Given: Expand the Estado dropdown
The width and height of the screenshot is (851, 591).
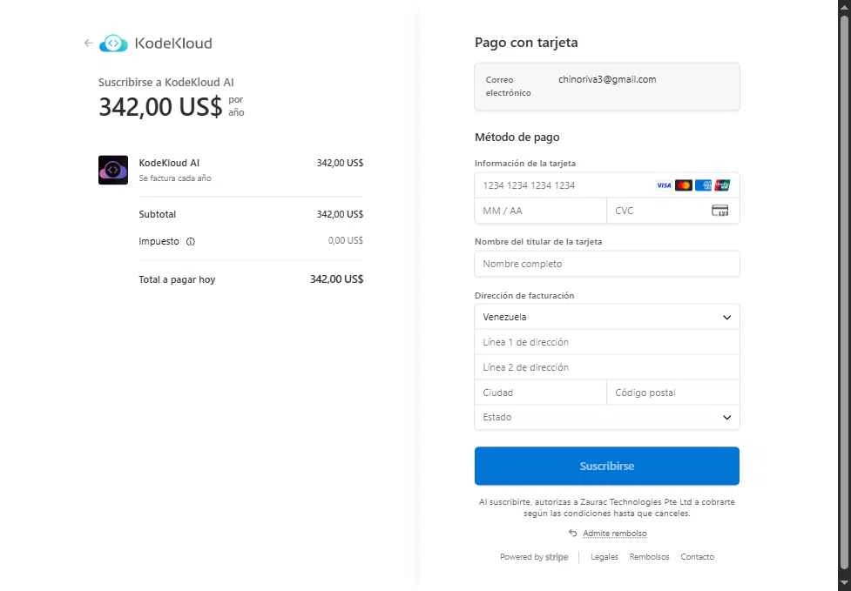Looking at the screenshot, I should click(607, 418).
